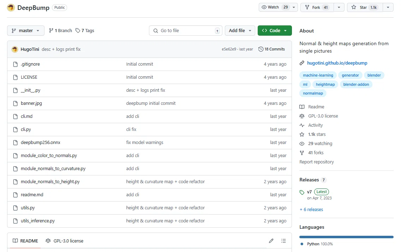Click the blender-addon topic tag

(x=356, y=84)
